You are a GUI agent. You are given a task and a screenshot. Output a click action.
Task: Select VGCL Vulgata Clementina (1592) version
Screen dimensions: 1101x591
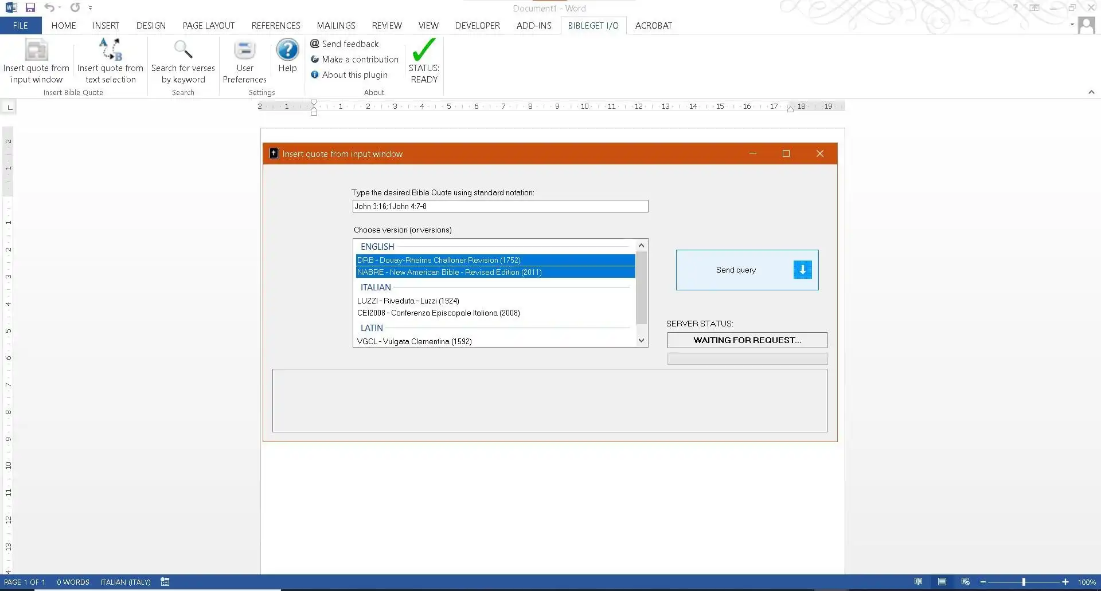(495, 341)
